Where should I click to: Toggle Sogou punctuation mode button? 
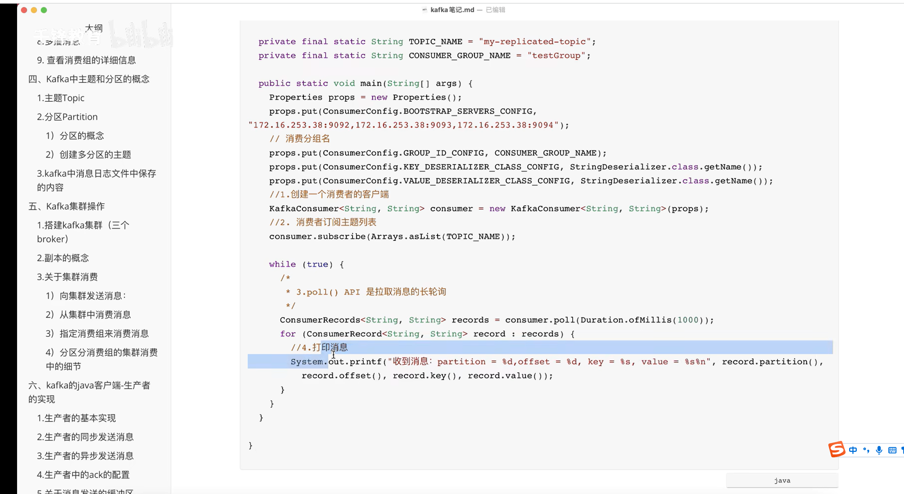click(866, 450)
